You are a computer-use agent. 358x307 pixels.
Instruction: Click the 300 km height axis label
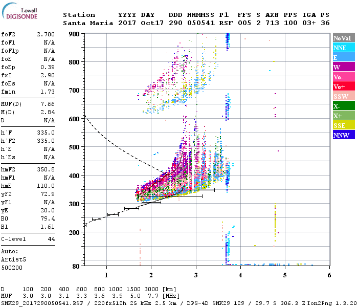point(74,204)
